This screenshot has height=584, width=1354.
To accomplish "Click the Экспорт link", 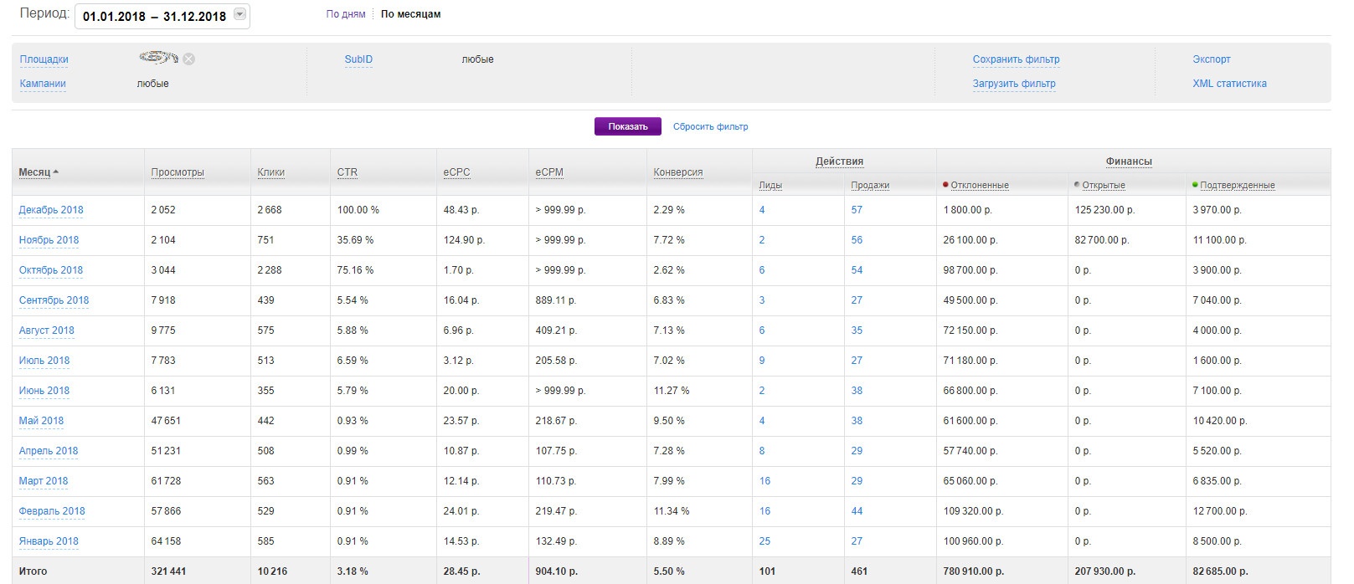I will [x=1211, y=59].
